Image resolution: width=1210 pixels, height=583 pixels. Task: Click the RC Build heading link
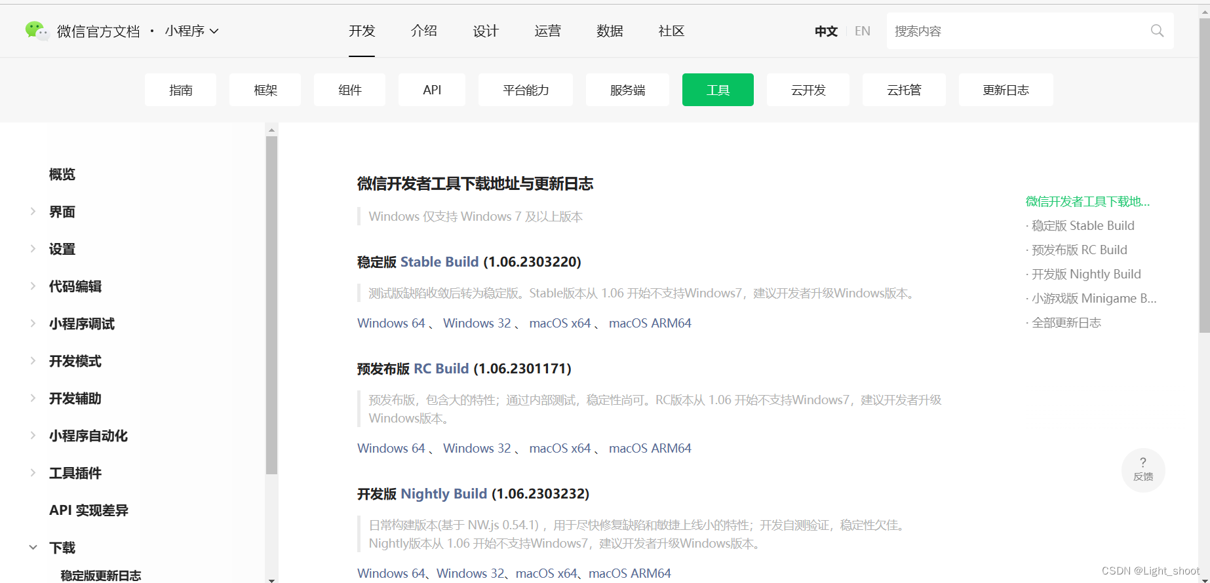pyautogui.click(x=441, y=368)
